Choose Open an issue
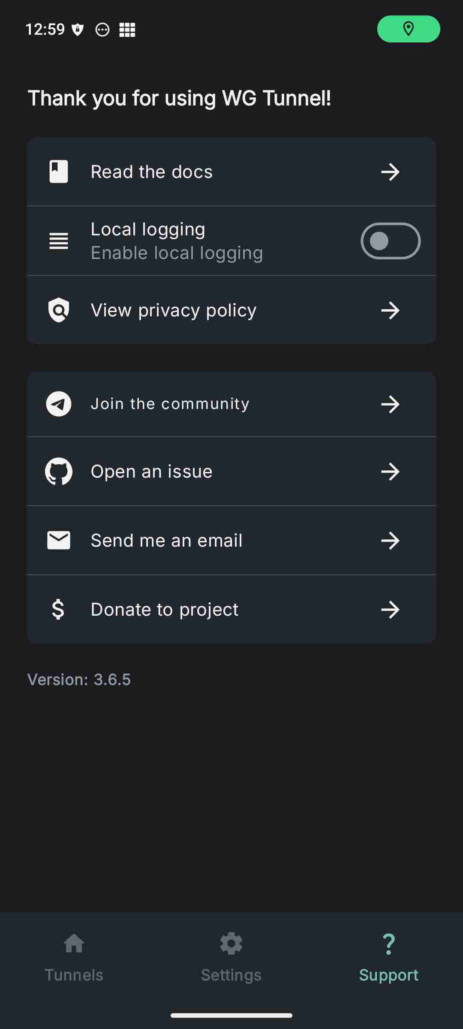463x1029 pixels. [152, 472]
